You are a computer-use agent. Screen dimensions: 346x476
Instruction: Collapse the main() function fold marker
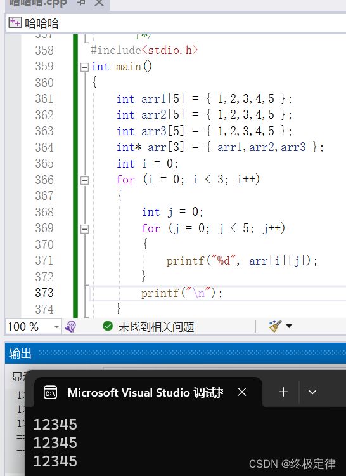(84, 67)
